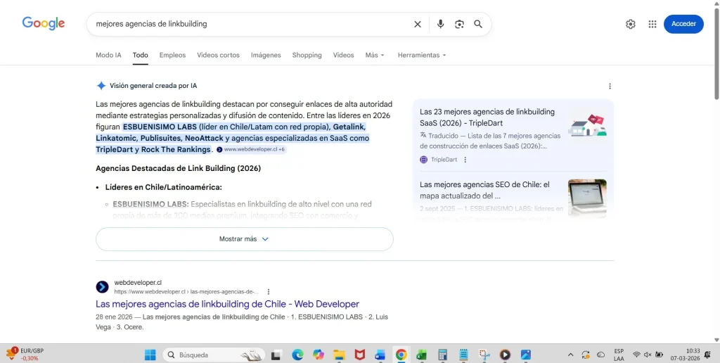720x363 pixels.
Task: Open the Videos cortos tab
Action: [218, 55]
